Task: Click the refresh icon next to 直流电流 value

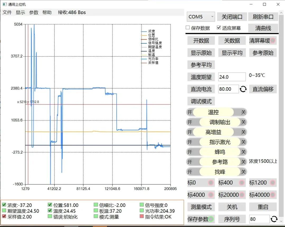Action: (243, 89)
